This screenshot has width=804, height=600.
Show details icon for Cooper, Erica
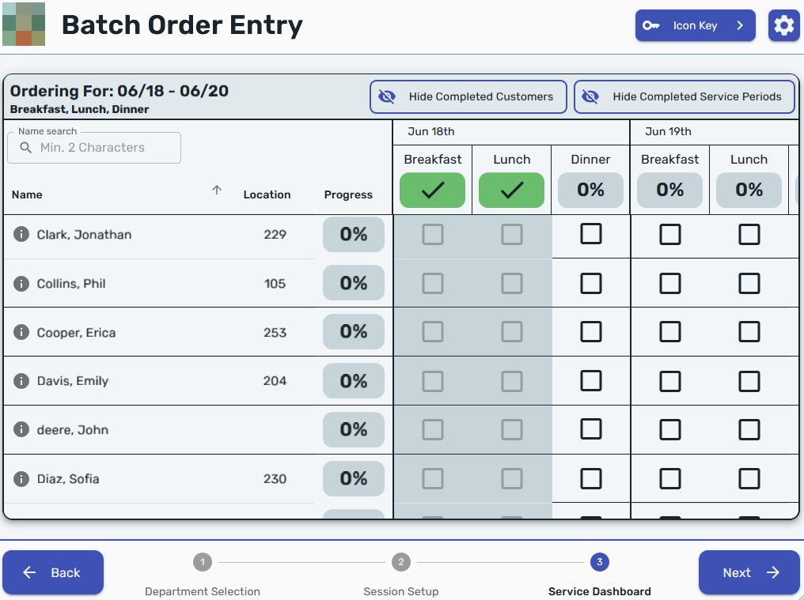tap(21, 332)
